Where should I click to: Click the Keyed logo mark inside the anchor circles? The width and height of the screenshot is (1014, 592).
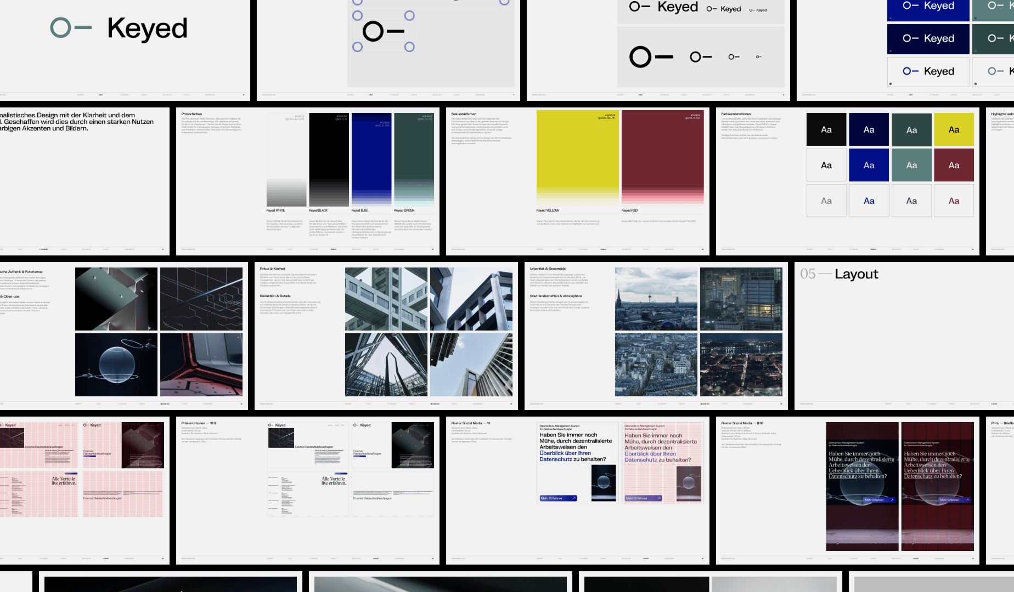[x=384, y=31]
